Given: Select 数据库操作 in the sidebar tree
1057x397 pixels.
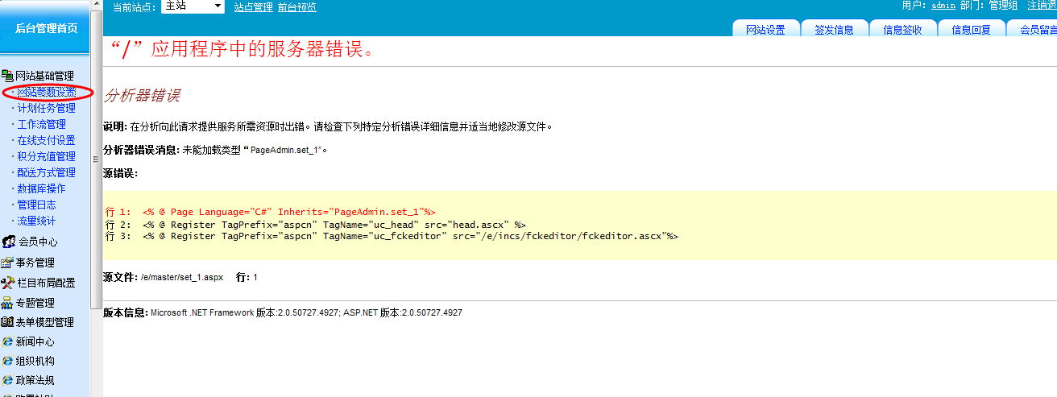Looking at the screenshot, I should [x=41, y=188].
